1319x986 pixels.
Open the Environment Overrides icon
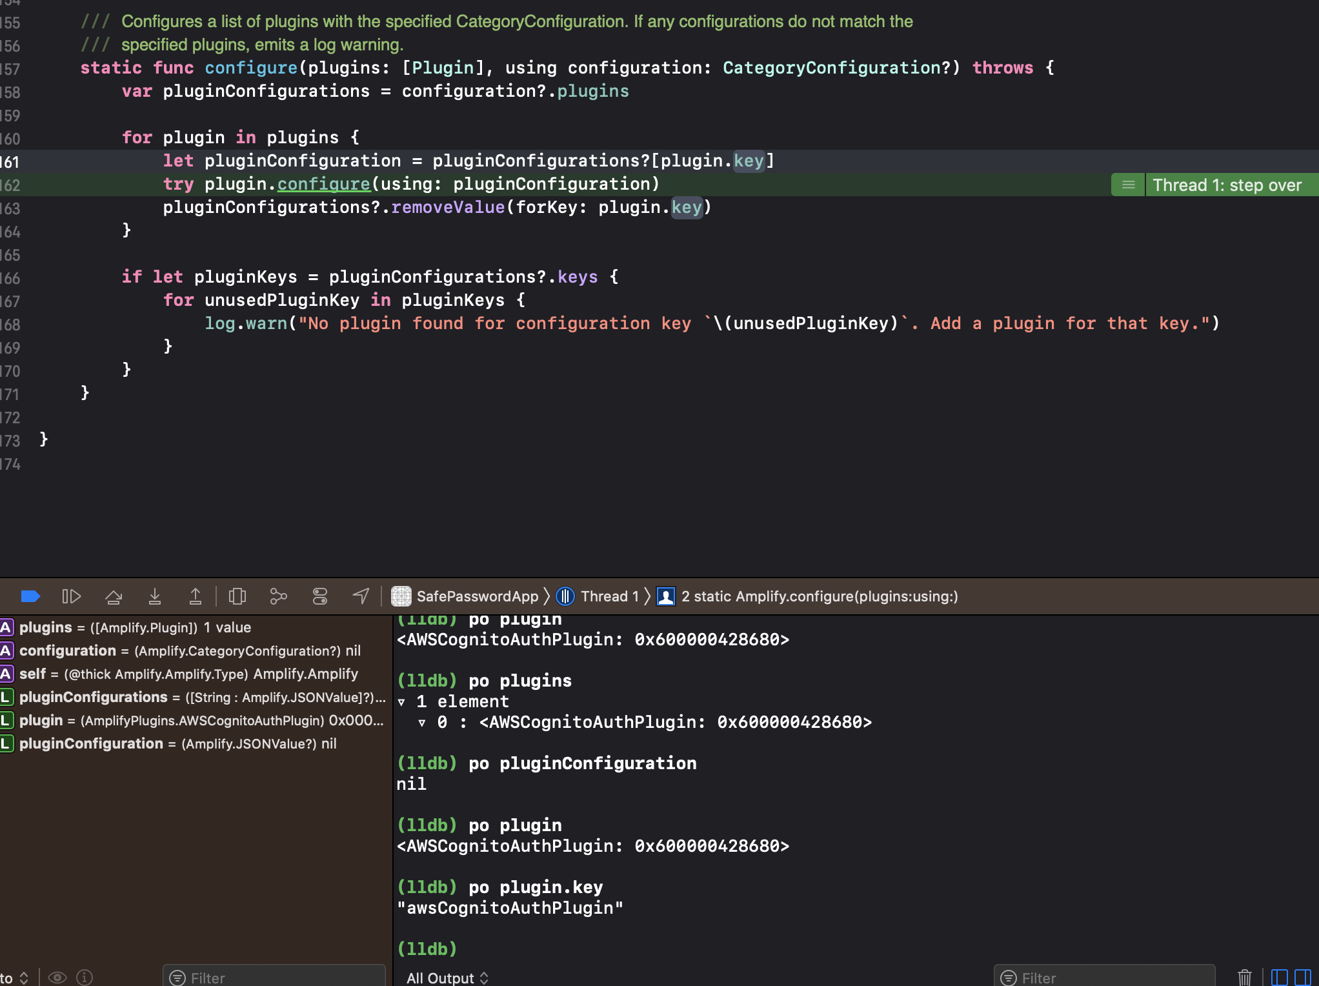pyautogui.click(x=319, y=596)
